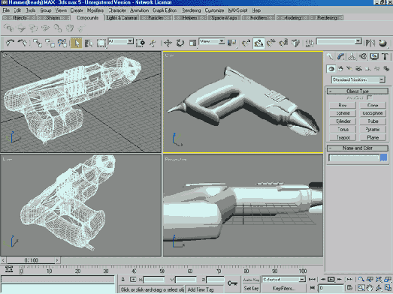Toggle the selection lock padlock

click(123, 280)
